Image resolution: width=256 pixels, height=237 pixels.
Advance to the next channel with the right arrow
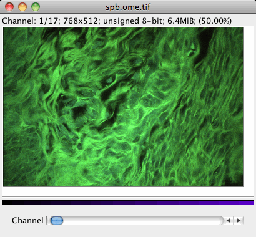pyautogui.click(x=239, y=220)
